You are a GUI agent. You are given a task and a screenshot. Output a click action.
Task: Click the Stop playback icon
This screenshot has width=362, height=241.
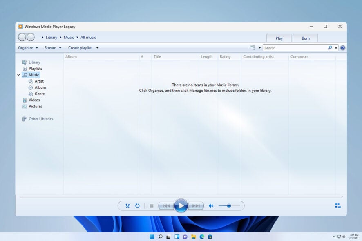(x=151, y=205)
